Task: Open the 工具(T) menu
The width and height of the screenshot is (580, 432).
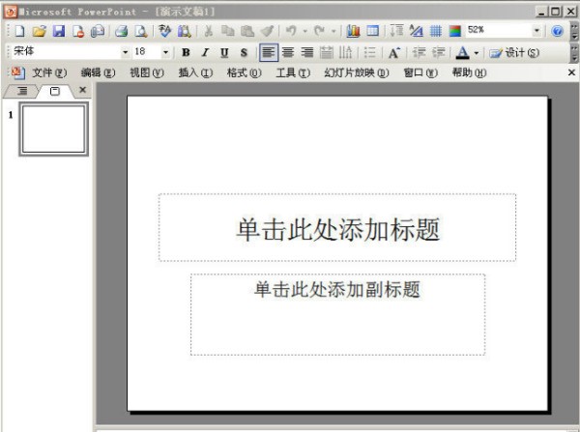Action: (x=293, y=72)
